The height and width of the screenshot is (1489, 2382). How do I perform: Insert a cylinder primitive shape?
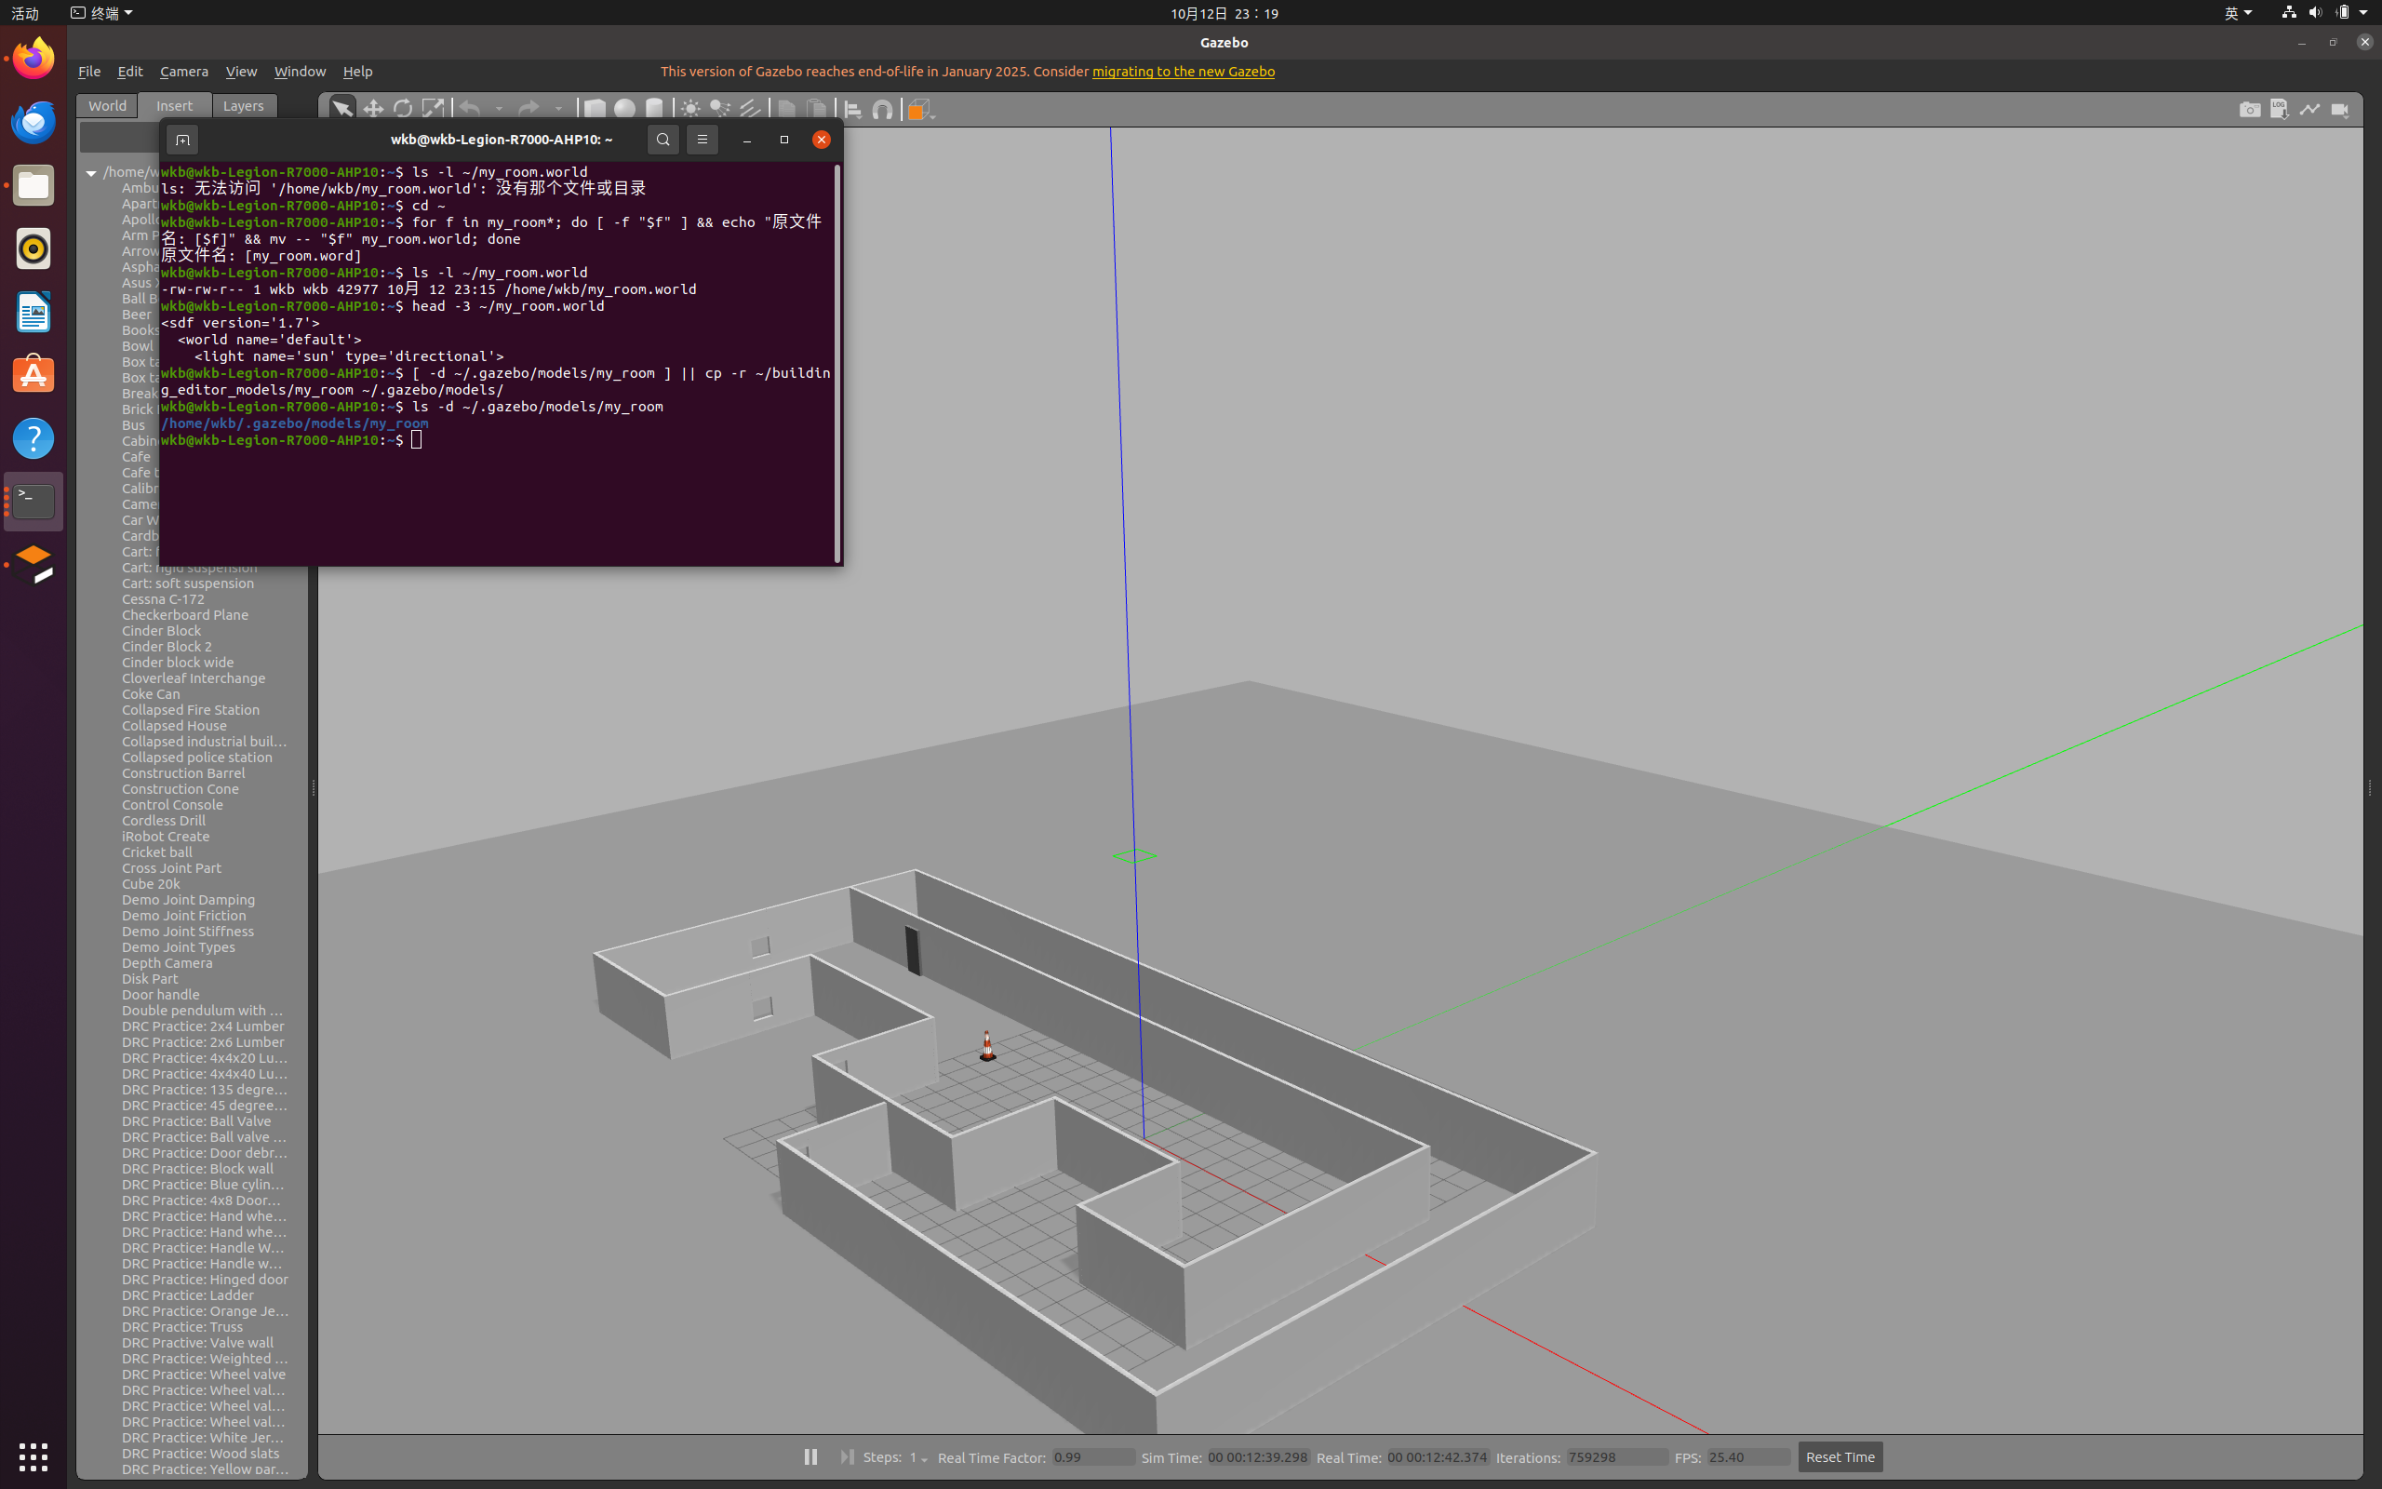coord(654,108)
